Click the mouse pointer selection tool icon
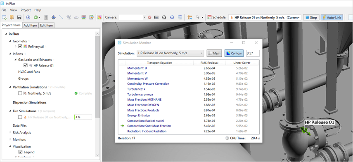This screenshot has height=162, width=353. (x=198, y=17)
